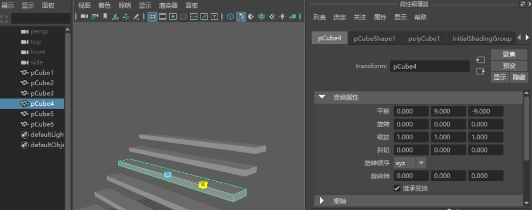Click the 平移 Y field showing 9.000

click(x=449, y=111)
